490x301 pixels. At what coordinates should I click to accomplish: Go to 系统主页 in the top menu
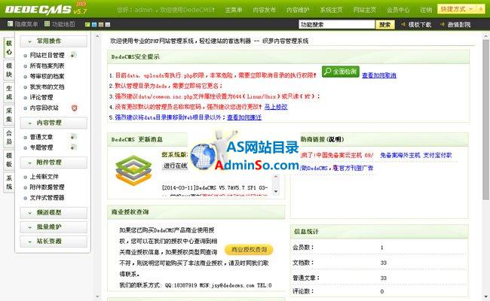click(x=331, y=10)
